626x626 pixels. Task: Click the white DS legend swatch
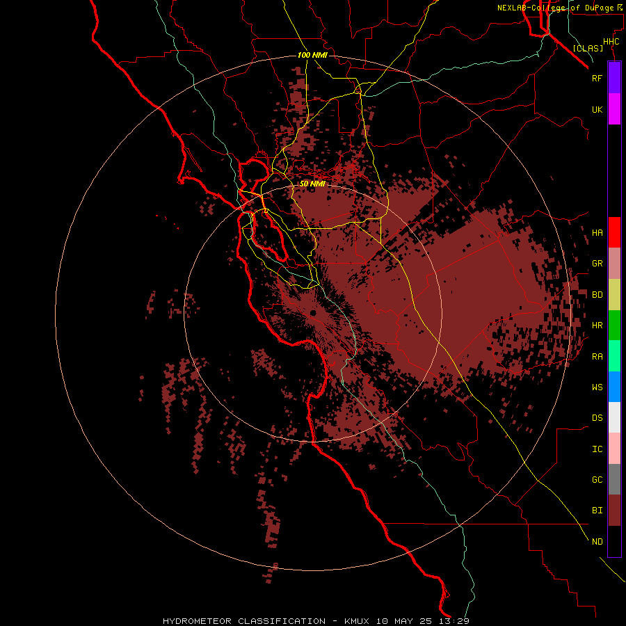(614, 417)
